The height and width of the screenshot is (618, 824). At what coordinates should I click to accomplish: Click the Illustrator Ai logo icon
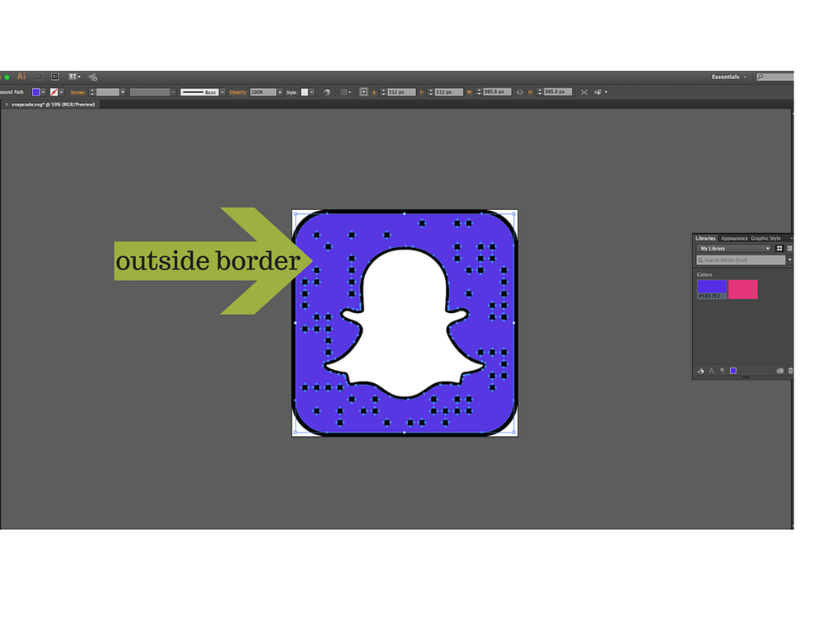21,77
